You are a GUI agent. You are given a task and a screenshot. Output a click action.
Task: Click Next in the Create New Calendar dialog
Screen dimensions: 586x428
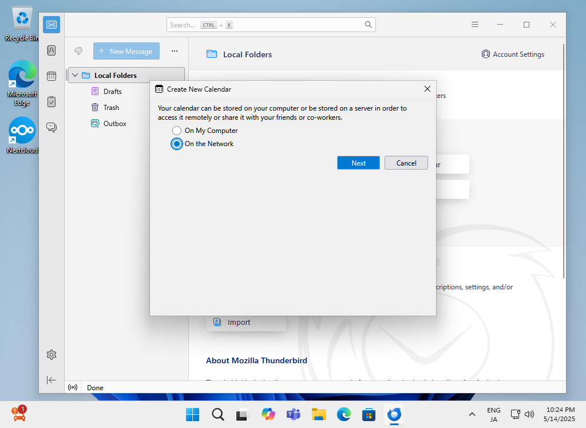(x=358, y=163)
